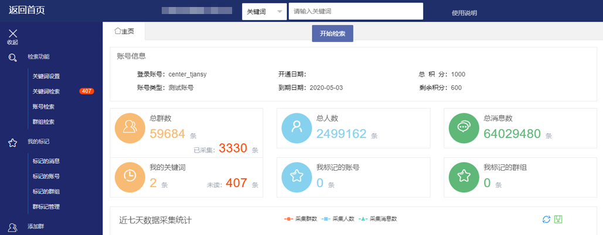The height and width of the screenshot is (235, 603).
Task: Click the 添加群 user icon
Action: (x=12, y=227)
